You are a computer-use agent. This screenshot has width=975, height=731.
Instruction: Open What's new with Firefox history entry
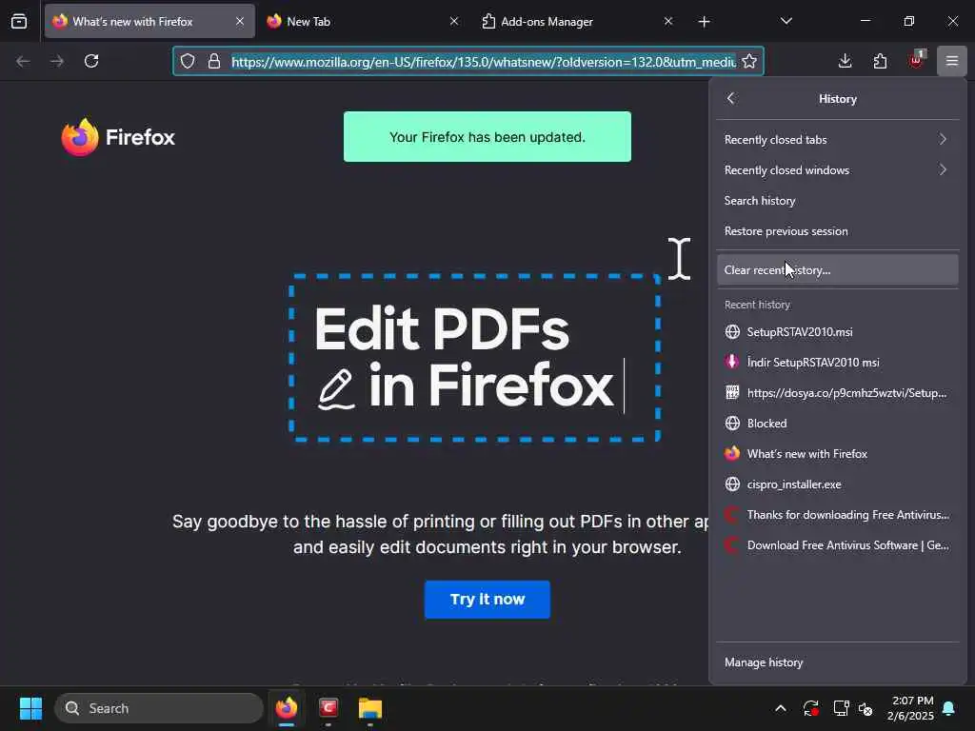click(x=837, y=453)
